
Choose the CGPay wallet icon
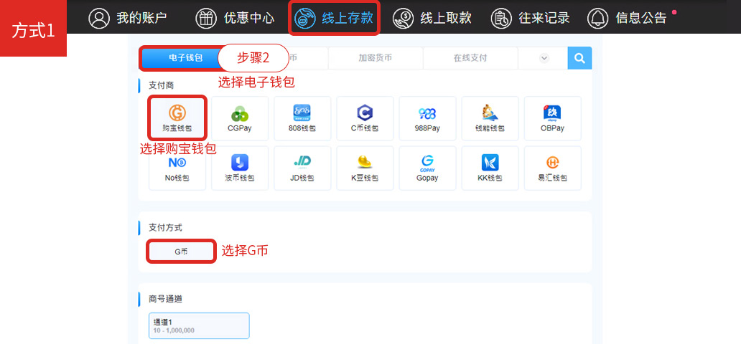point(240,118)
